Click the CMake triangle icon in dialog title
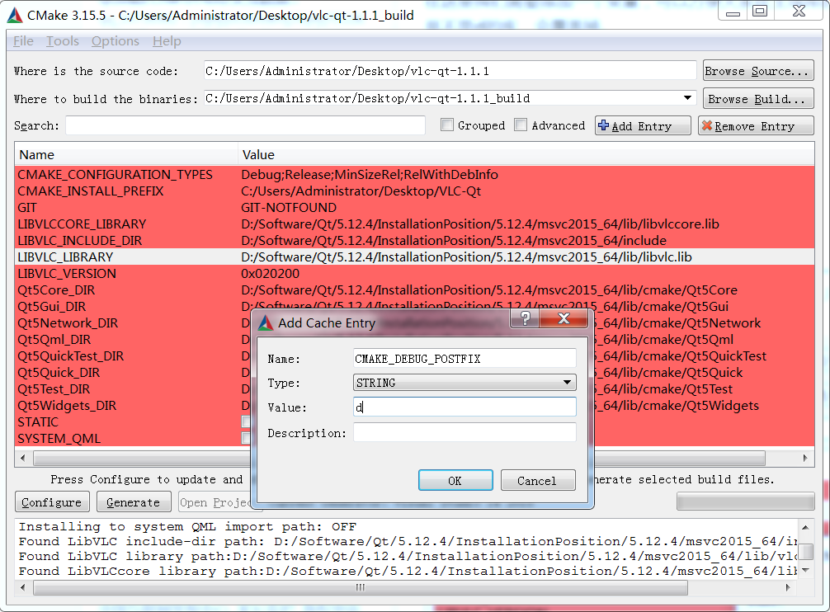 [266, 321]
